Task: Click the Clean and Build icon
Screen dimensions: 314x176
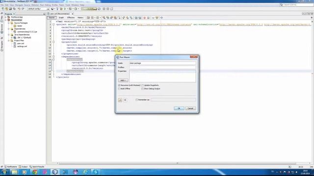Action: (61, 9)
